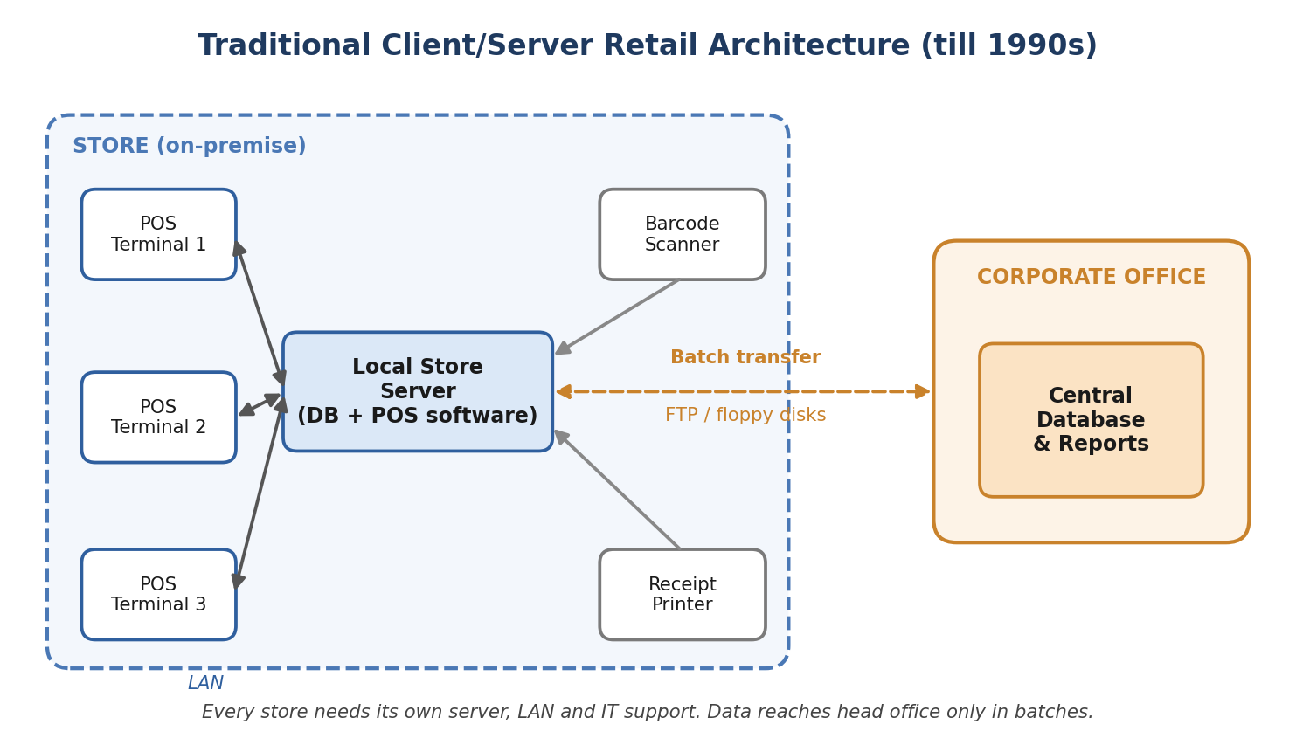Viewport: 1296px width, 738px height.
Task: Click the Central Database & Reports box
Action: (x=1092, y=420)
